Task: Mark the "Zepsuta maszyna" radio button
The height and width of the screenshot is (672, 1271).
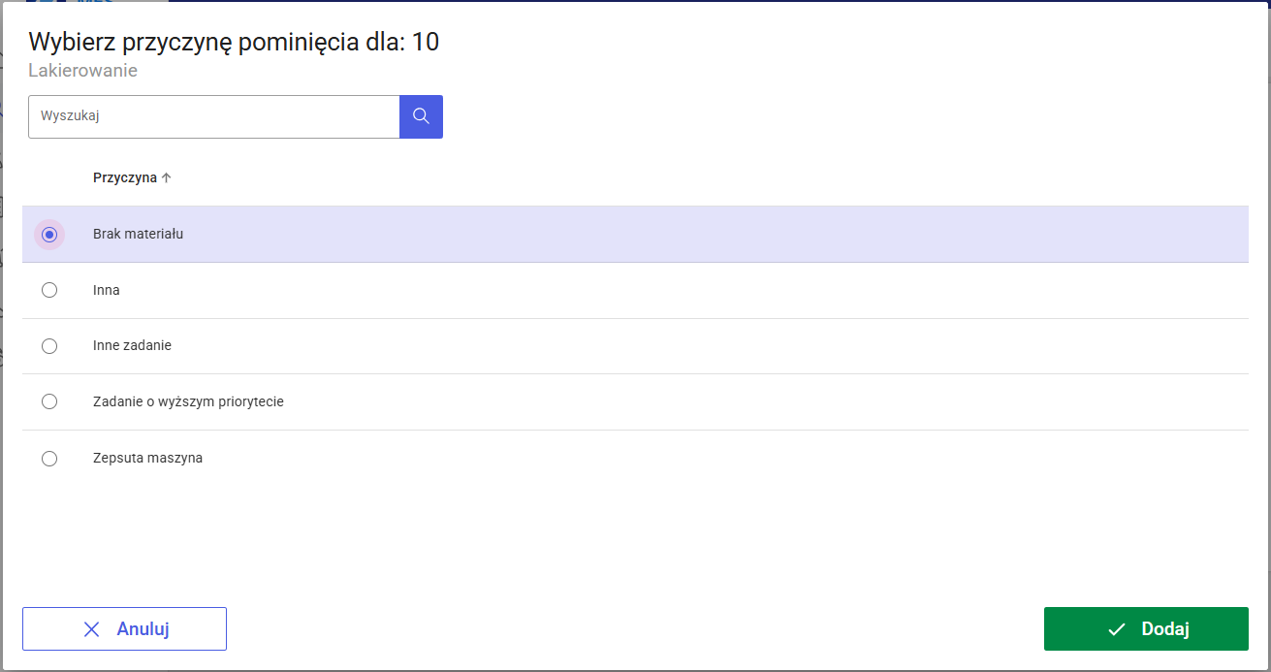Action: tap(49, 459)
